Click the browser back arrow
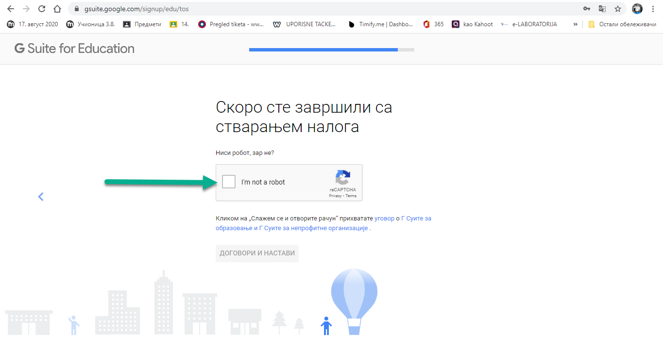The width and height of the screenshot is (663, 337). point(11,9)
